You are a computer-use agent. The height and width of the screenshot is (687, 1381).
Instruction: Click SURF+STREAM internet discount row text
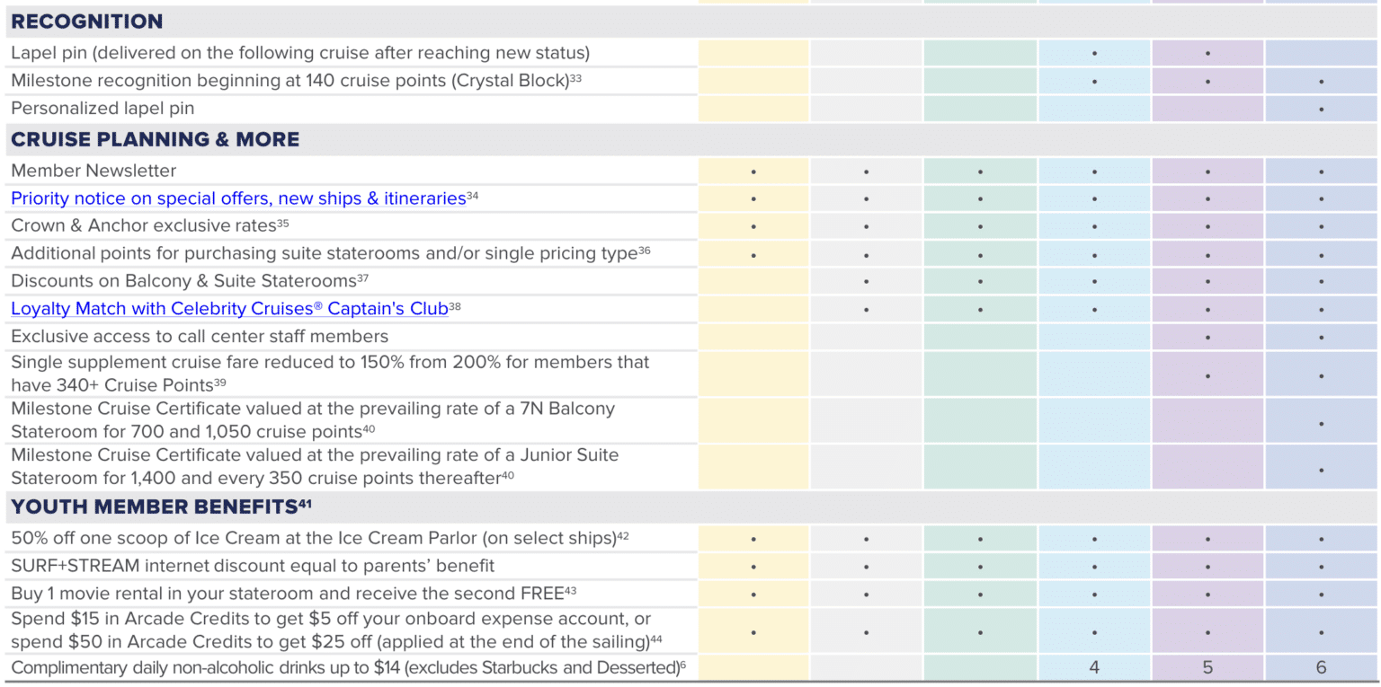pos(253,567)
